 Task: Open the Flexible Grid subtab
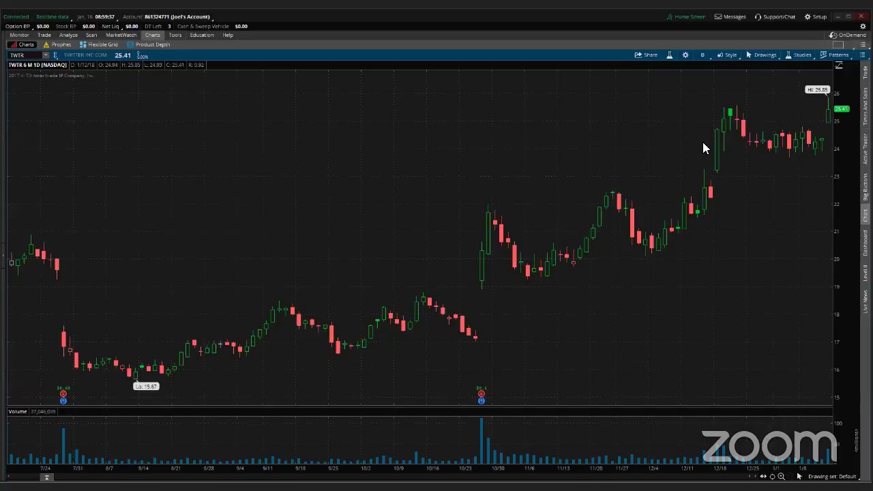click(99, 44)
